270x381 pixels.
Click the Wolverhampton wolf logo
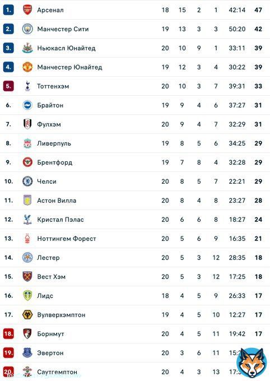tap(27, 315)
